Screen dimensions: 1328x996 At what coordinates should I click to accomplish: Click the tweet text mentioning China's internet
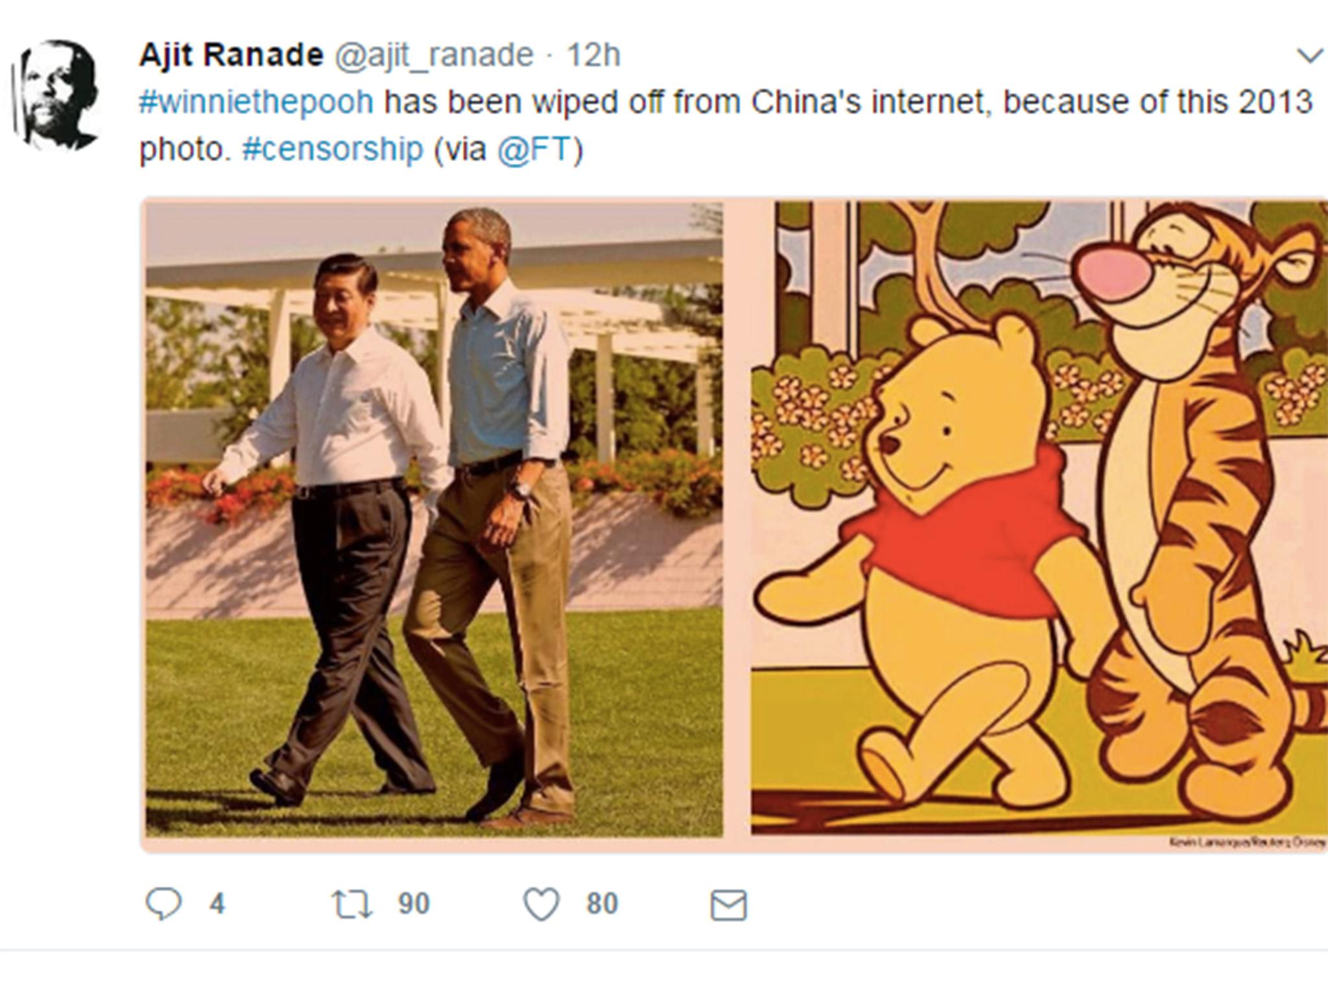(x=843, y=102)
